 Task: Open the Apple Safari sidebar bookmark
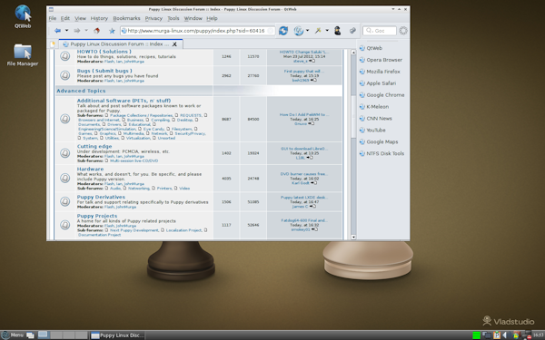click(x=378, y=83)
